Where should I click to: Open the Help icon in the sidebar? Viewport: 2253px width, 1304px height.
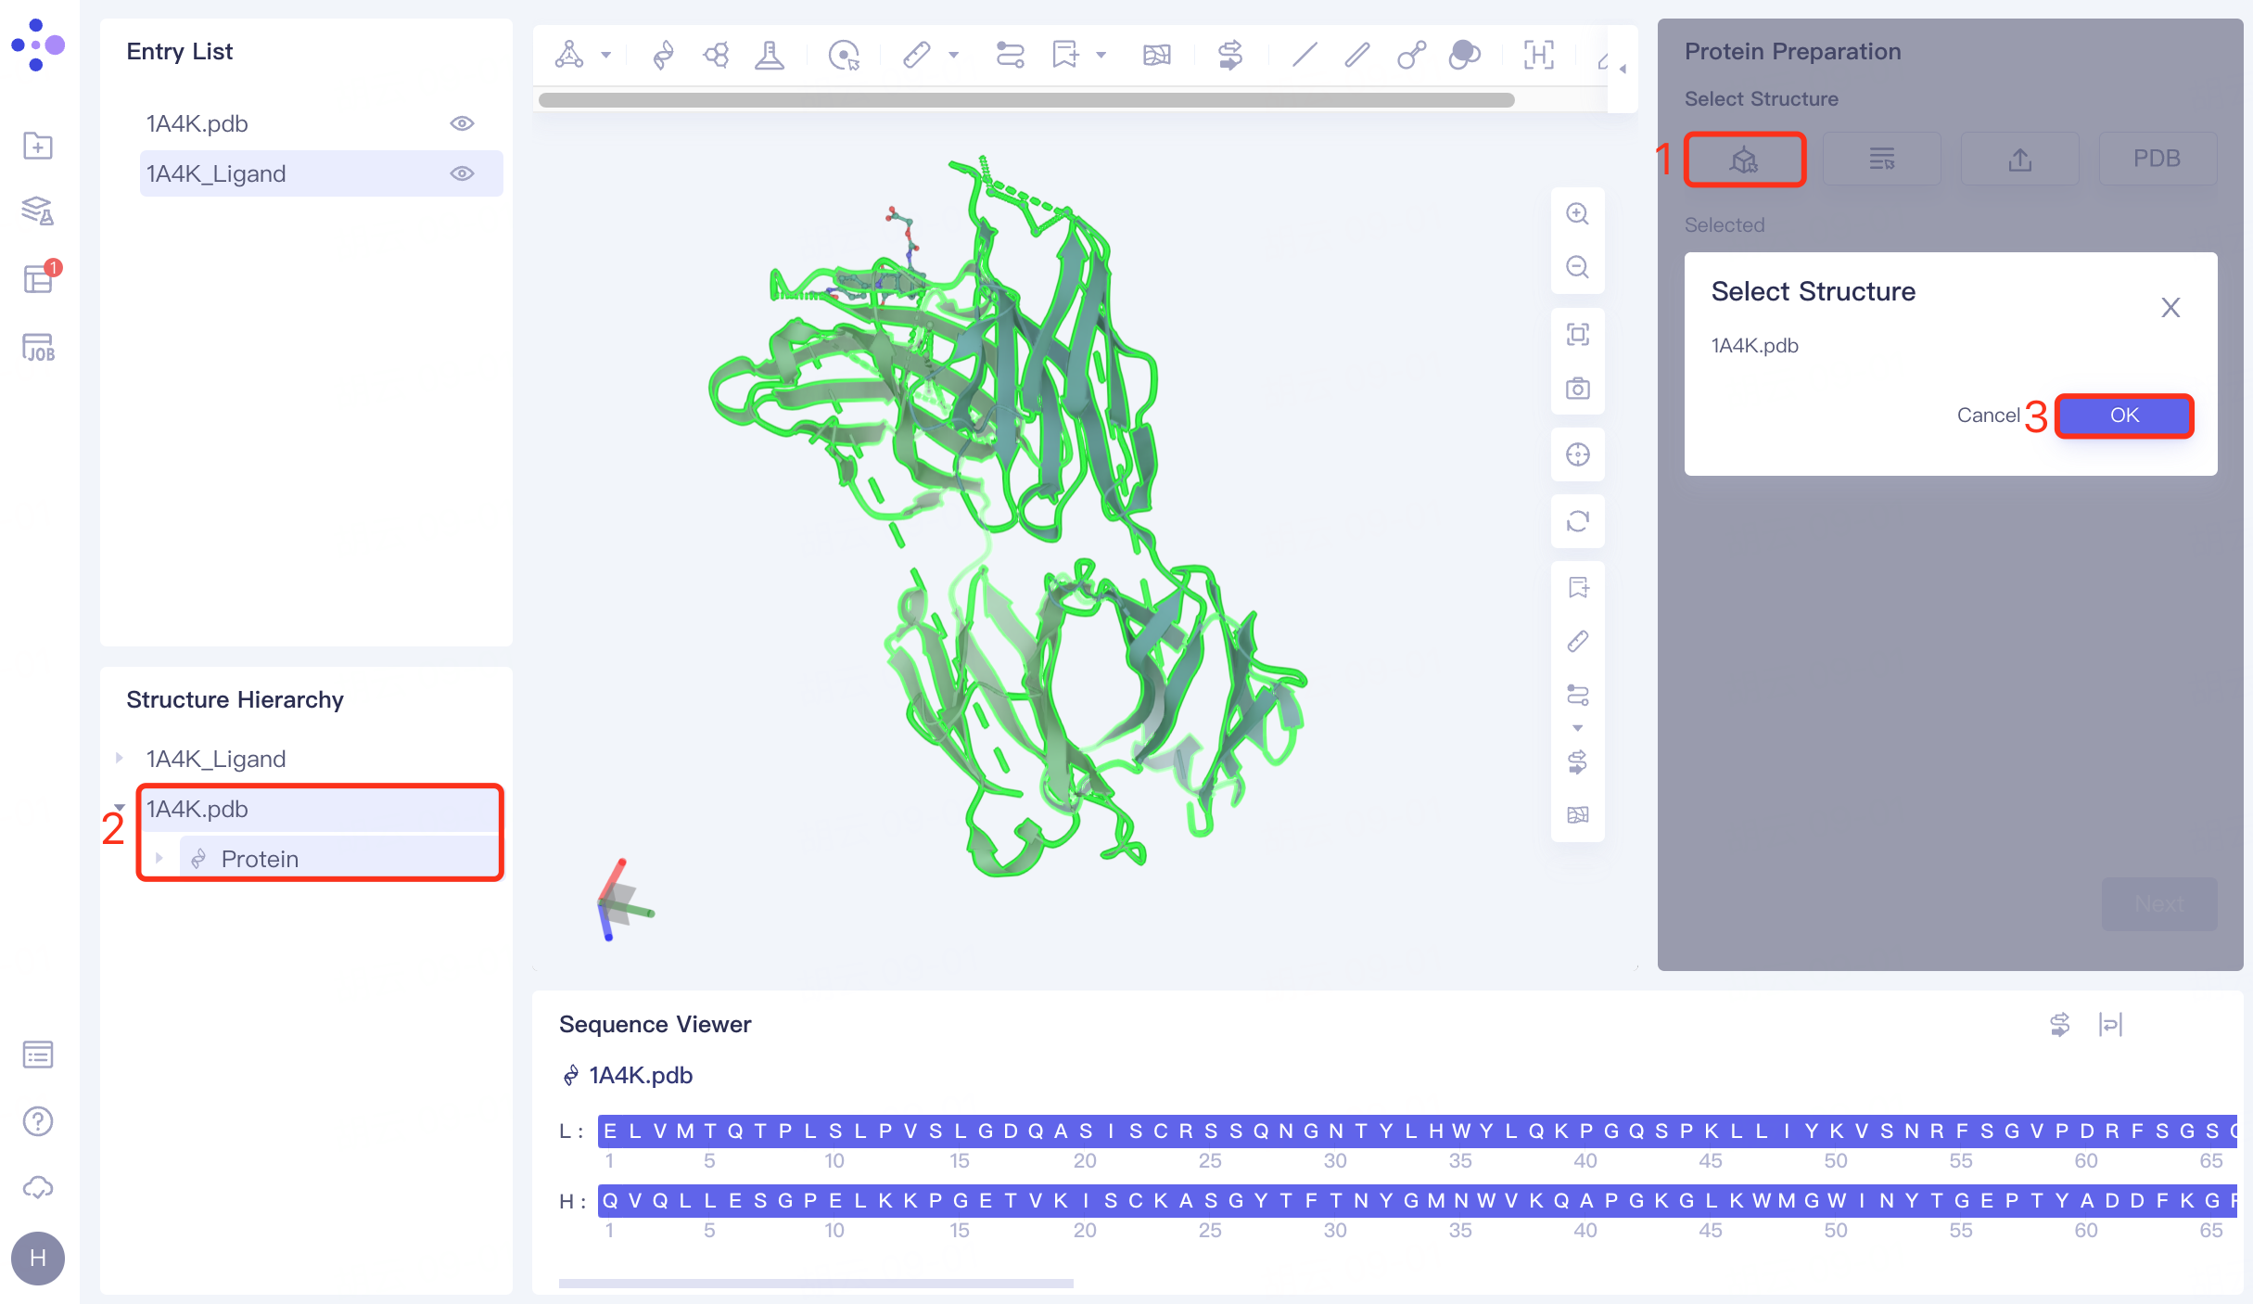pos(37,1121)
